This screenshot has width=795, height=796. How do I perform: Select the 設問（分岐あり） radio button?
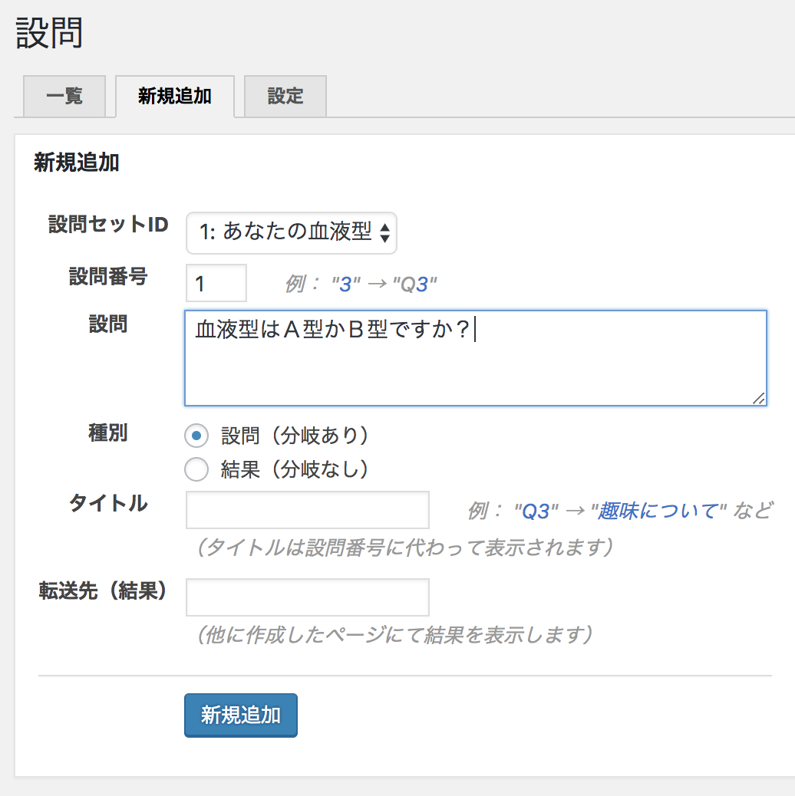click(197, 436)
